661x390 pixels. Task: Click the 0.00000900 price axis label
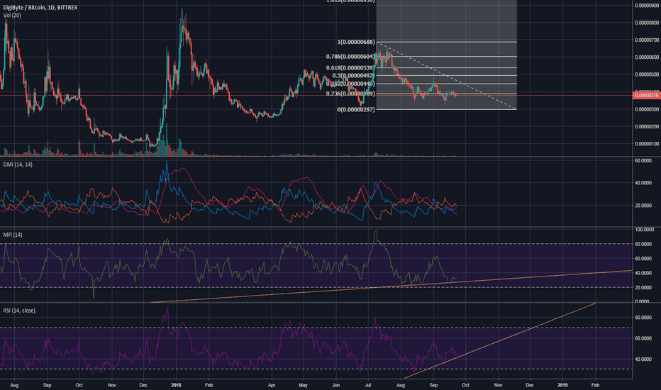647,6
